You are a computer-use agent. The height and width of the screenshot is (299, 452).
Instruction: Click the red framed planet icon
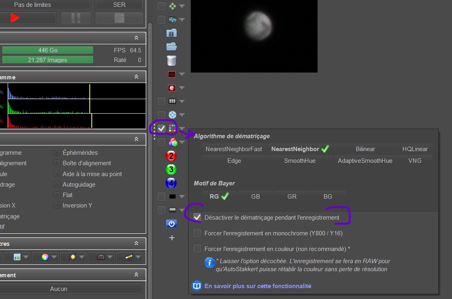click(x=172, y=88)
